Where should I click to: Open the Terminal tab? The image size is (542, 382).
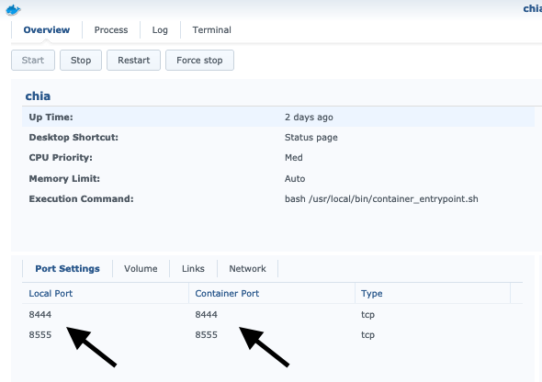click(211, 30)
